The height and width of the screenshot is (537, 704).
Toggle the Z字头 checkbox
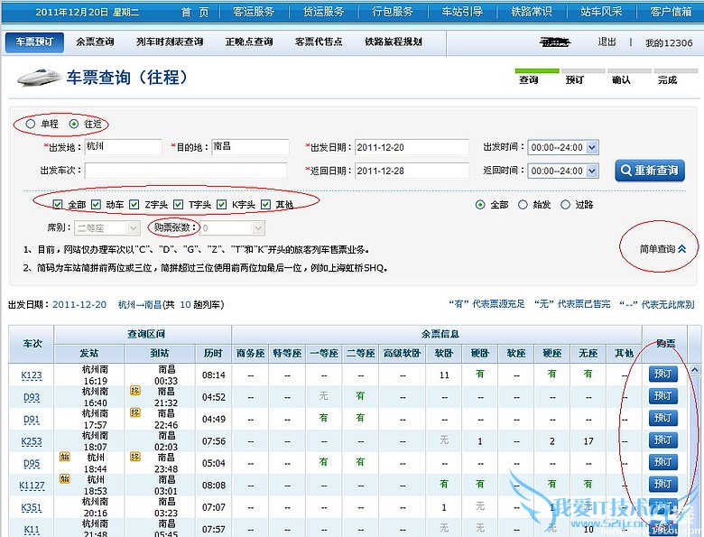tap(134, 205)
